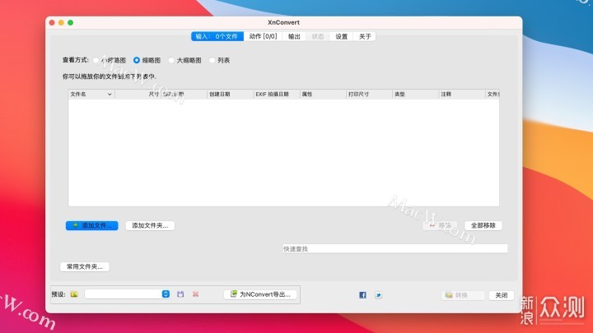Focus the 快速查找 search field
Screen dimensions: 593x333
395,248
